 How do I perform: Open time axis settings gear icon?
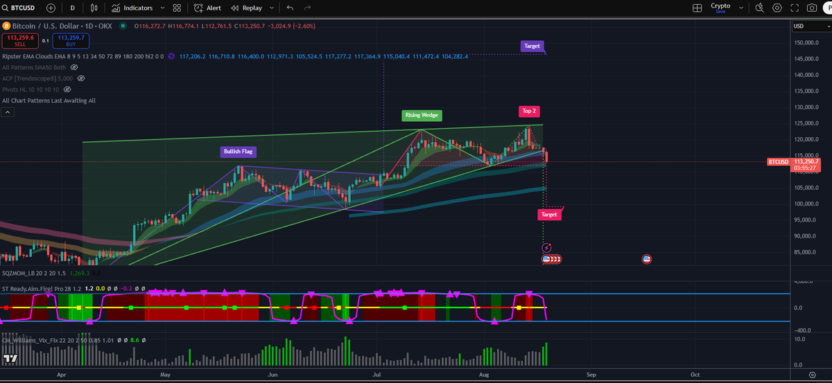pyautogui.click(x=811, y=374)
